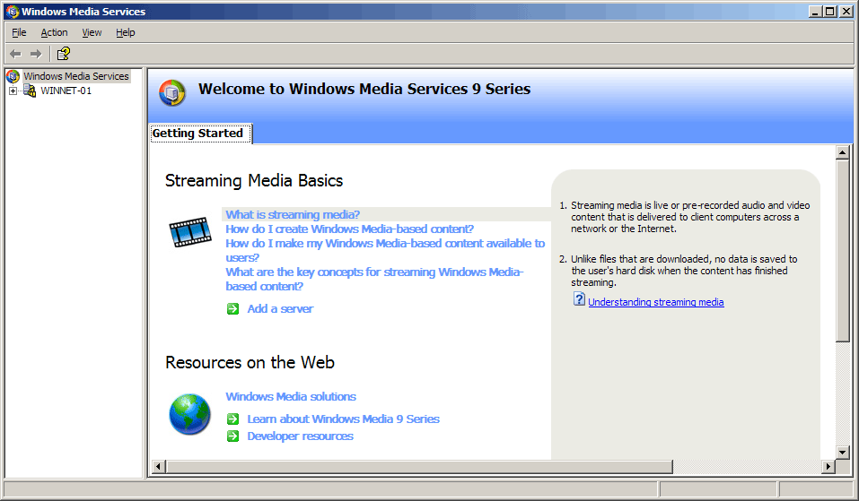The height and width of the screenshot is (501, 859).
Task: Click the vertical scrollbar down arrow
Action: 843,452
